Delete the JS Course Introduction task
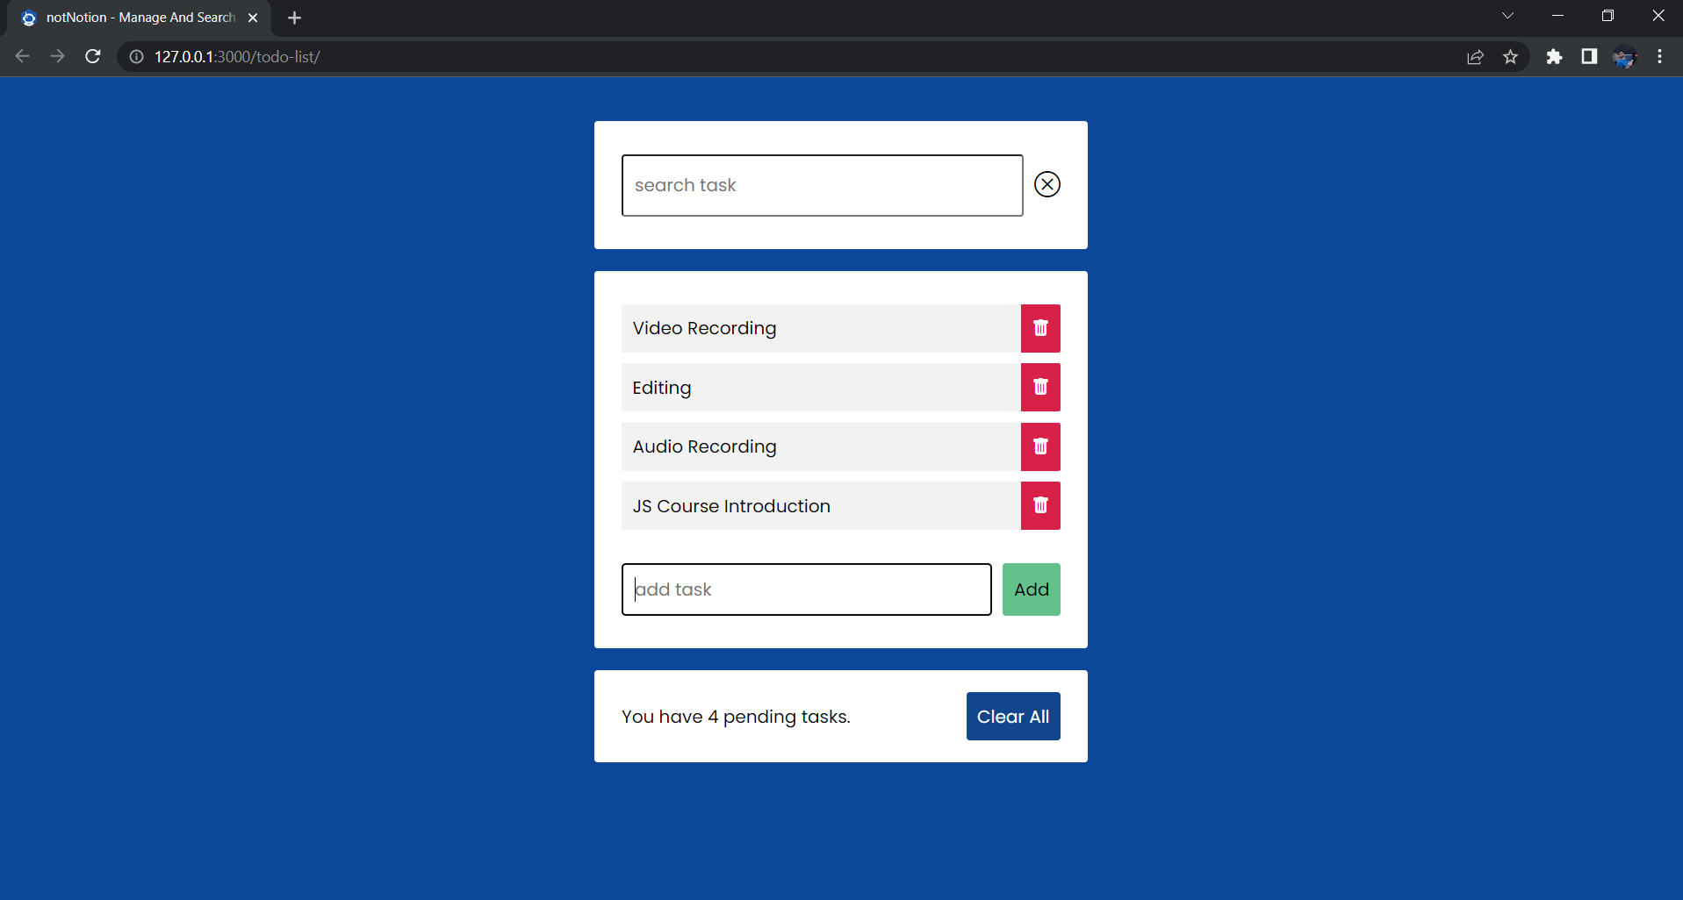 click(1040, 505)
